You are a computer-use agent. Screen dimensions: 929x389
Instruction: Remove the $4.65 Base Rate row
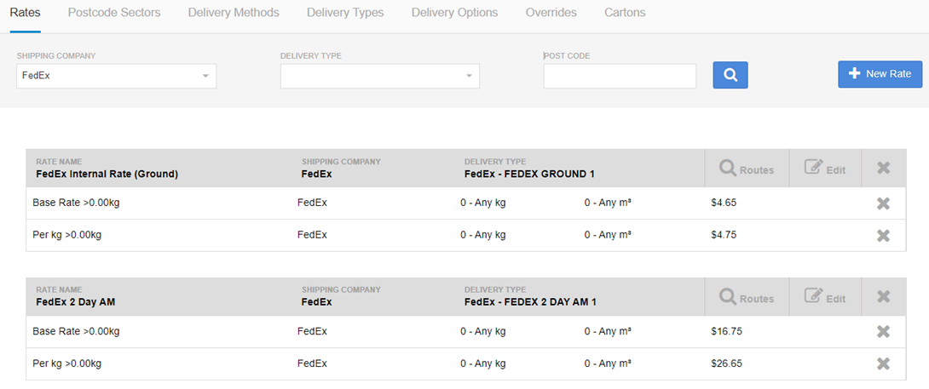pos(883,203)
